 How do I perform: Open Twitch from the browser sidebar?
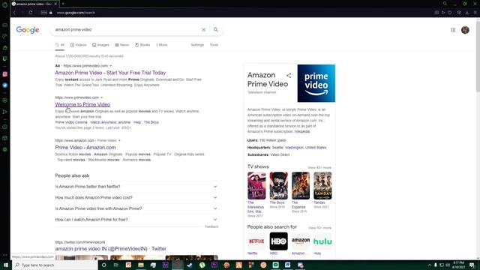click(x=5, y=58)
